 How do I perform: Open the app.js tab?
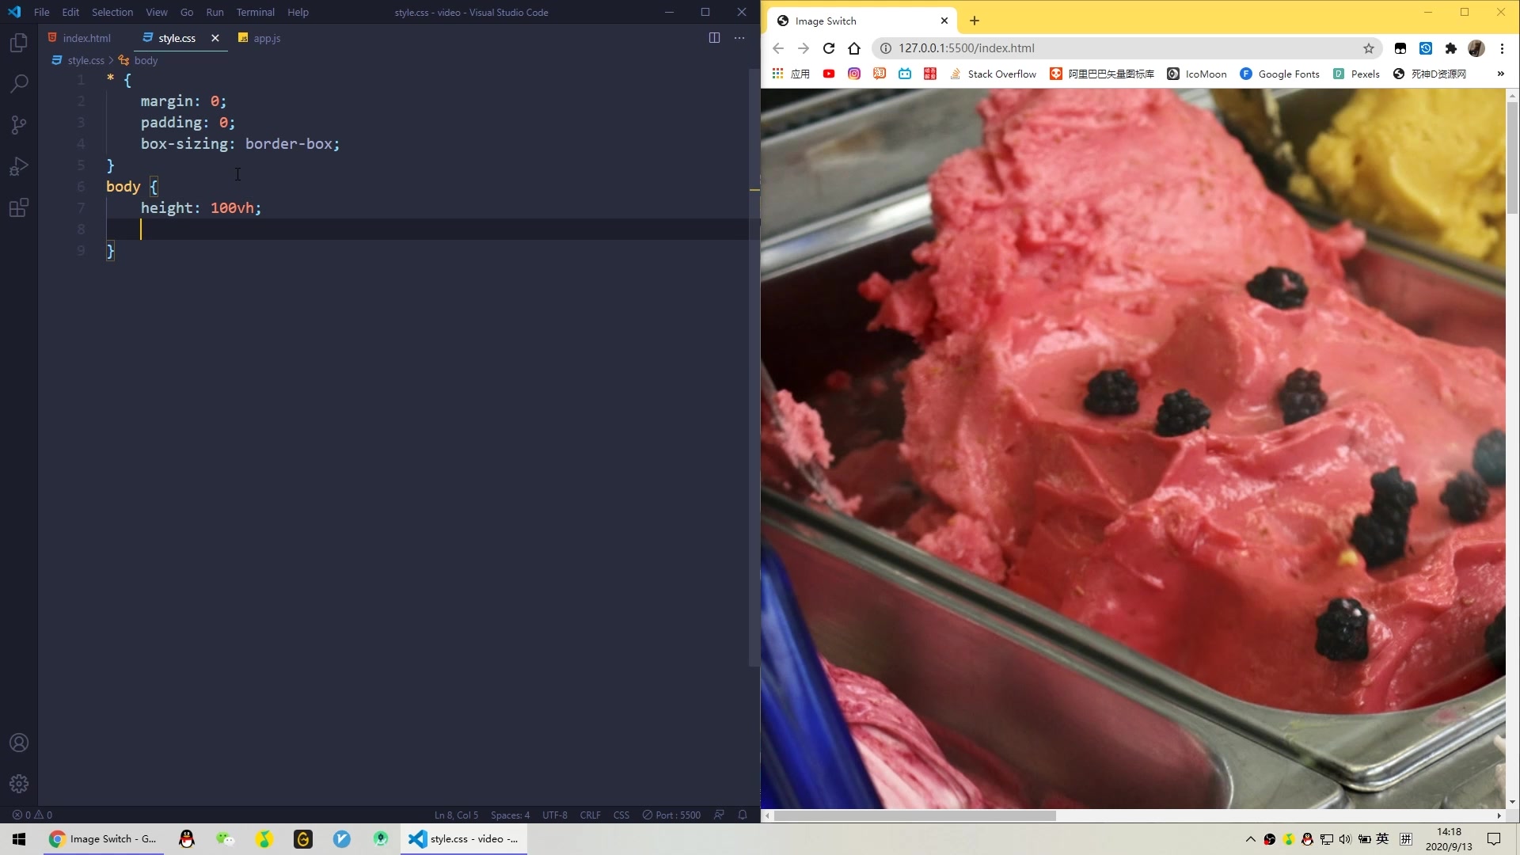(x=268, y=37)
